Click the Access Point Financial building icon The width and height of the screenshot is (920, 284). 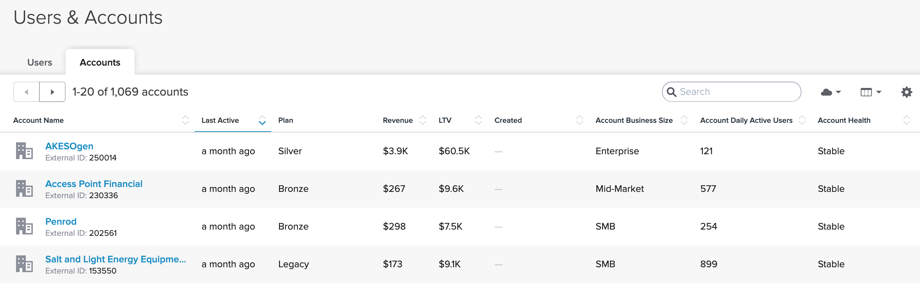[x=24, y=189]
